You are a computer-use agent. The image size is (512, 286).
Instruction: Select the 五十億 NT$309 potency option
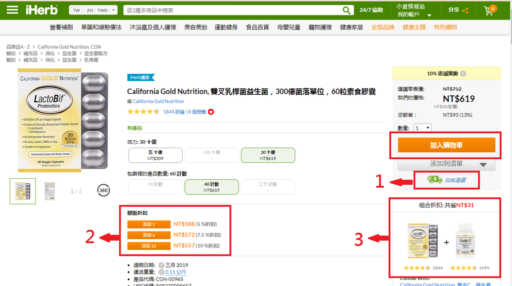pyautogui.click(x=155, y=155)
